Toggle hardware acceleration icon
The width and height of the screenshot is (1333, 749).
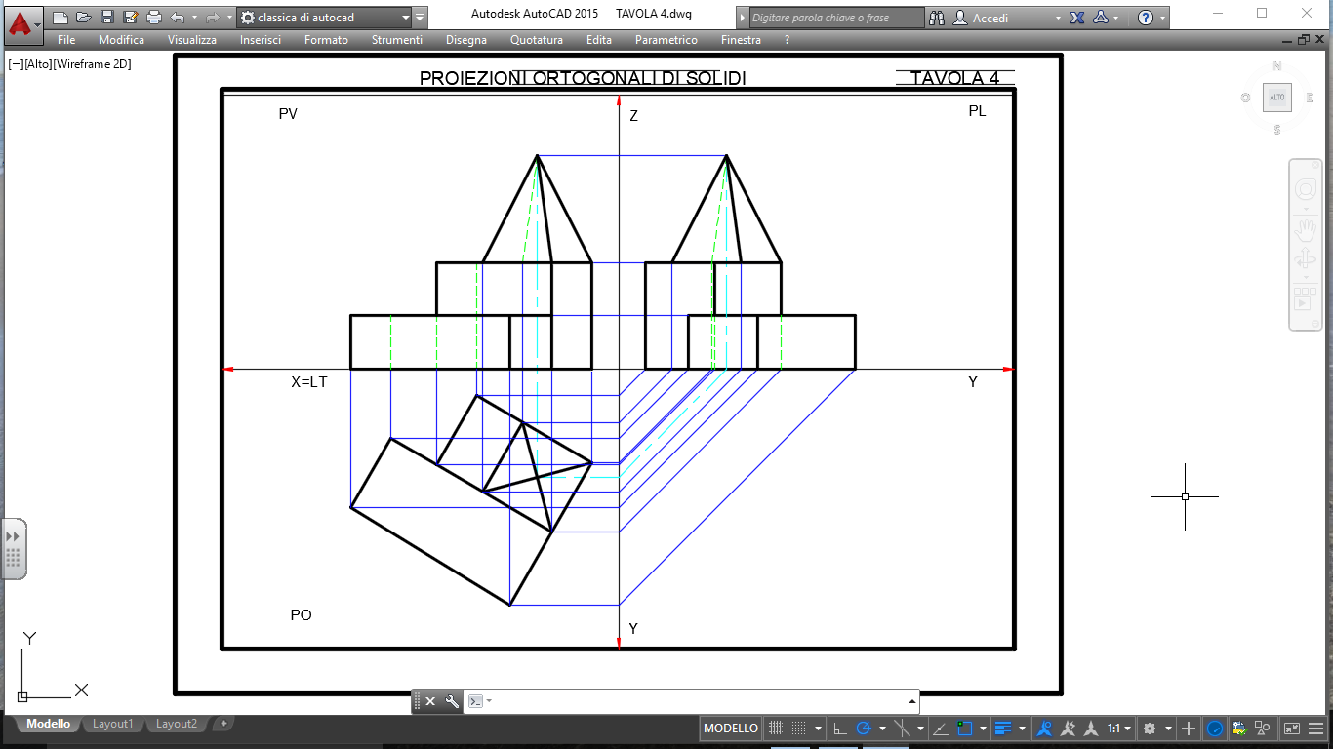point(1215,728)
